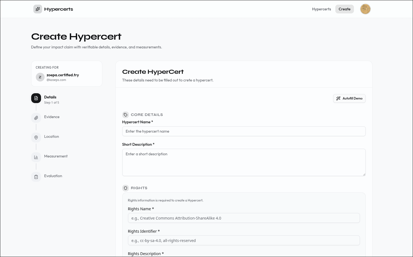Open the Create nav tab
The width and height of the screenshot is (413, 257).
tap(344, 9)
